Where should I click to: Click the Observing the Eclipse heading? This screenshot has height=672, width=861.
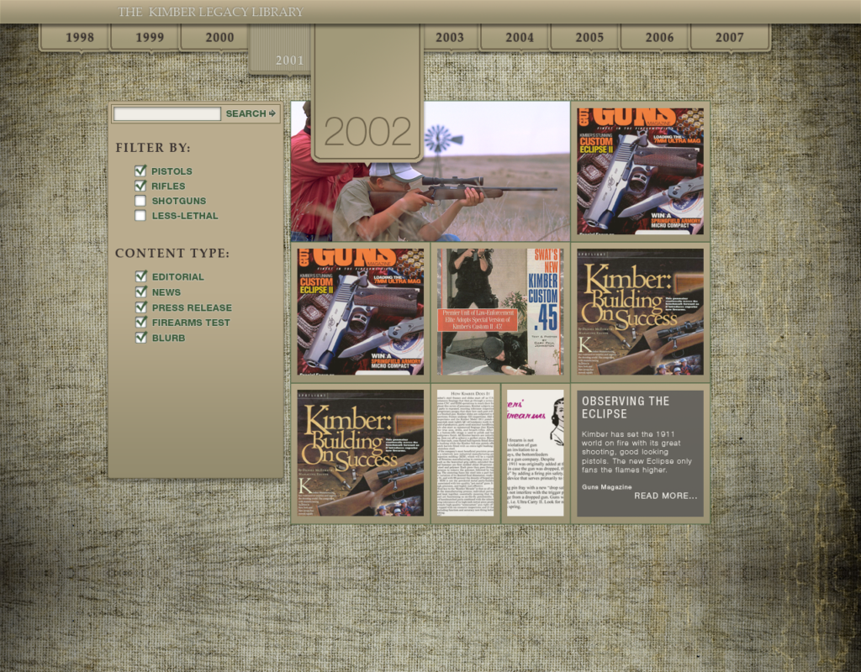point(626,407)
